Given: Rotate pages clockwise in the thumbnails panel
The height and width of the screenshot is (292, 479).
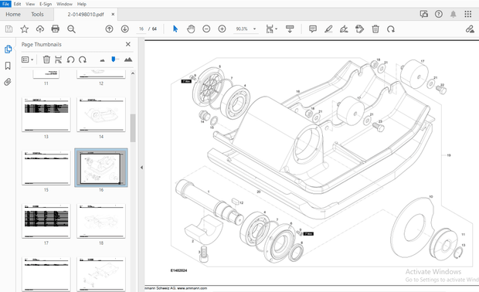Looking at the screenshot, I should click(83, 59).
